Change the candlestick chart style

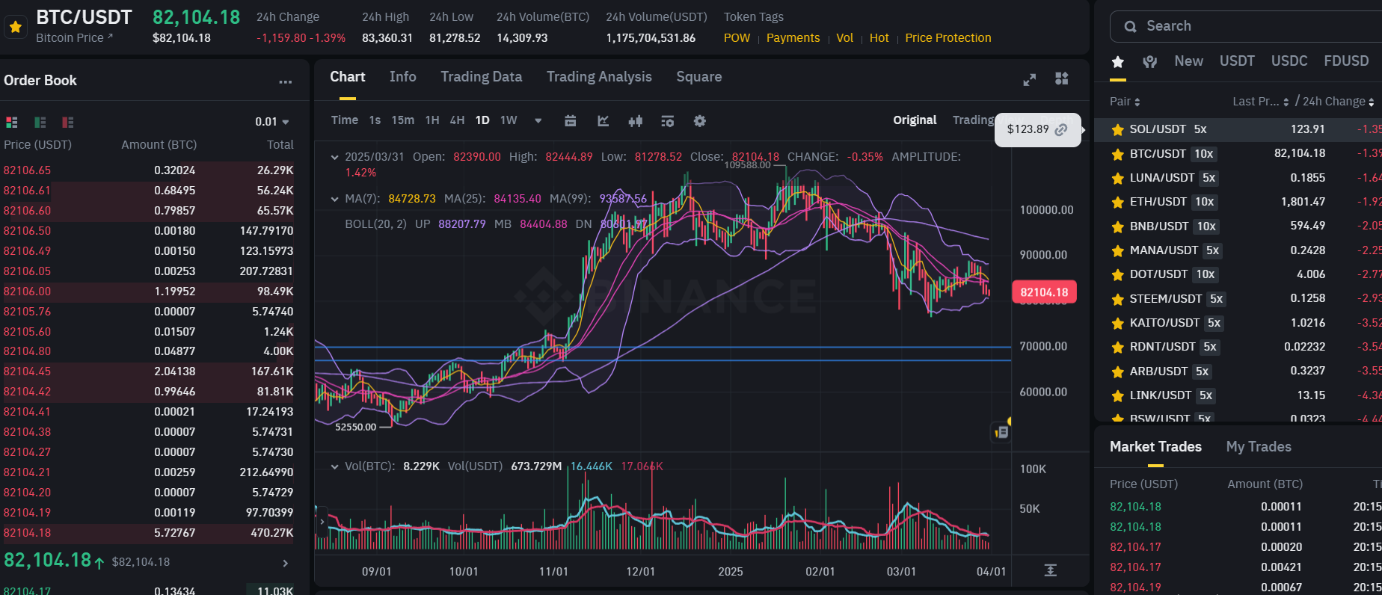point(636,120)
